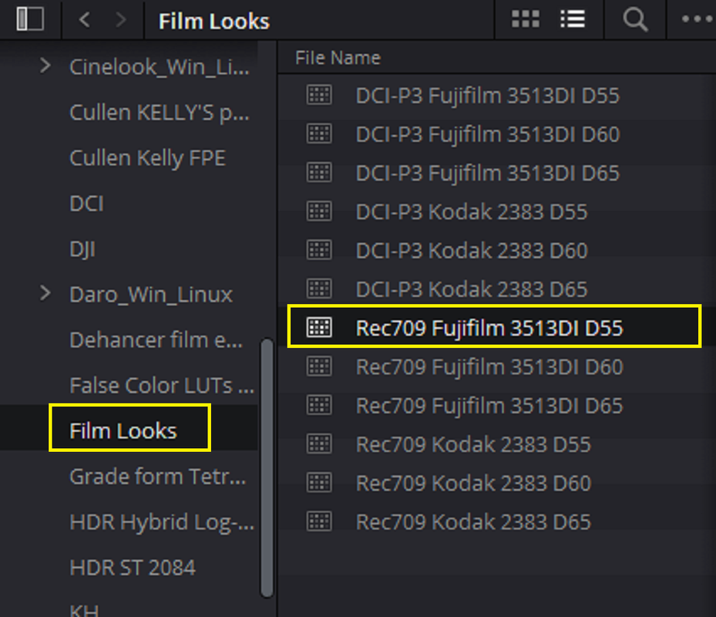
Task: Expand the Cinelook_Win_Li... folder
Action: [45, 66]
